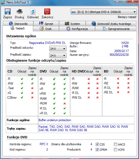Click the Nero InfoTool title bar icon
139x159 pixels.
pyautogui.click(x=3, y=2)
